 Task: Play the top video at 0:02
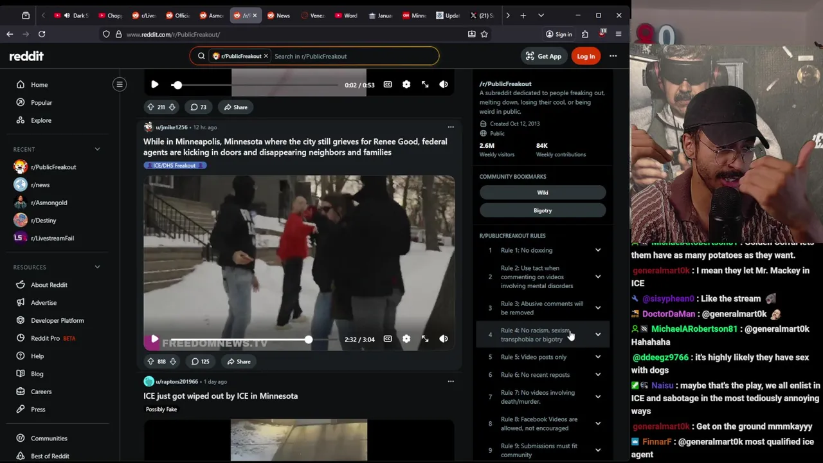154,84
